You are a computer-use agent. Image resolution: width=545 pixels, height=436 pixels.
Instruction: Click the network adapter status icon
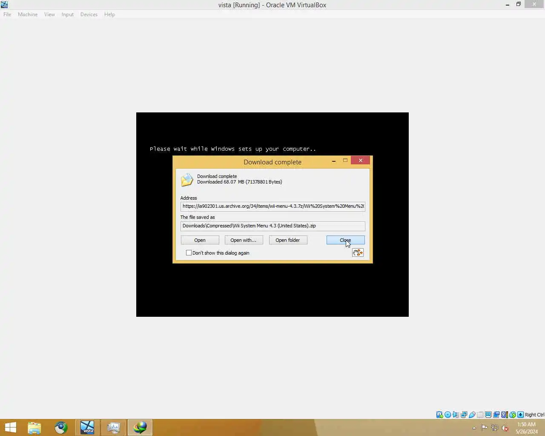click(x=464, y=415)
